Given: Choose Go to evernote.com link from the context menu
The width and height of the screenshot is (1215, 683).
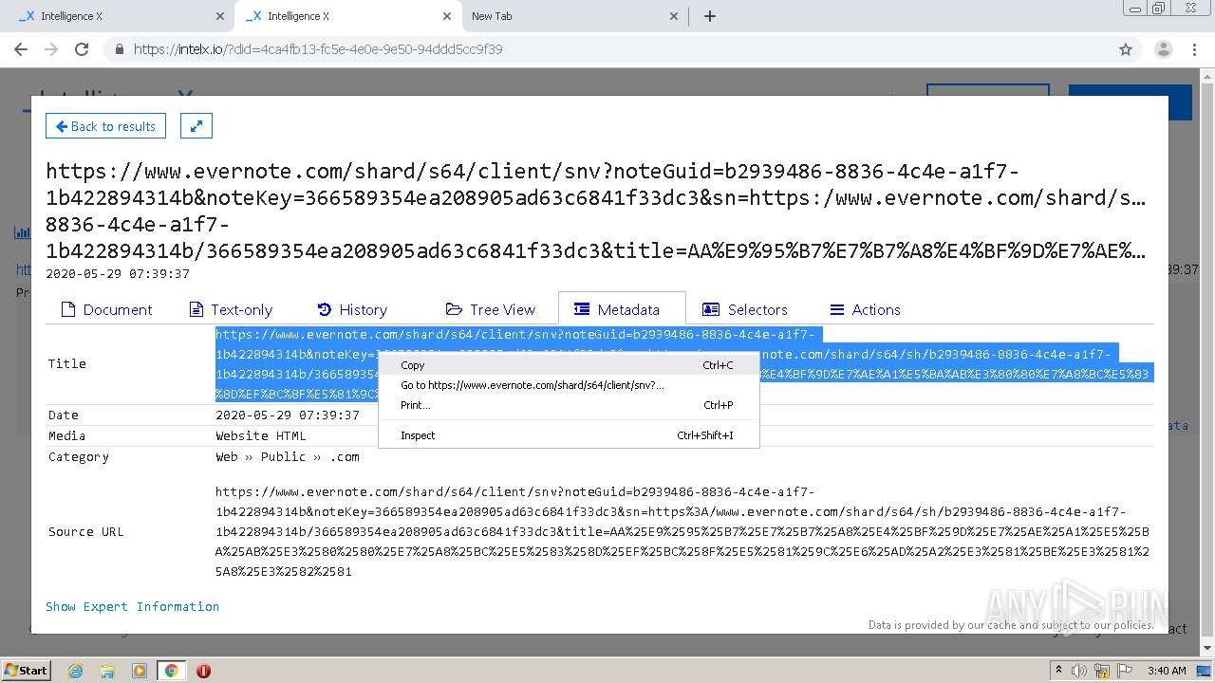Looking at the screenshot, I should point(569,385).
